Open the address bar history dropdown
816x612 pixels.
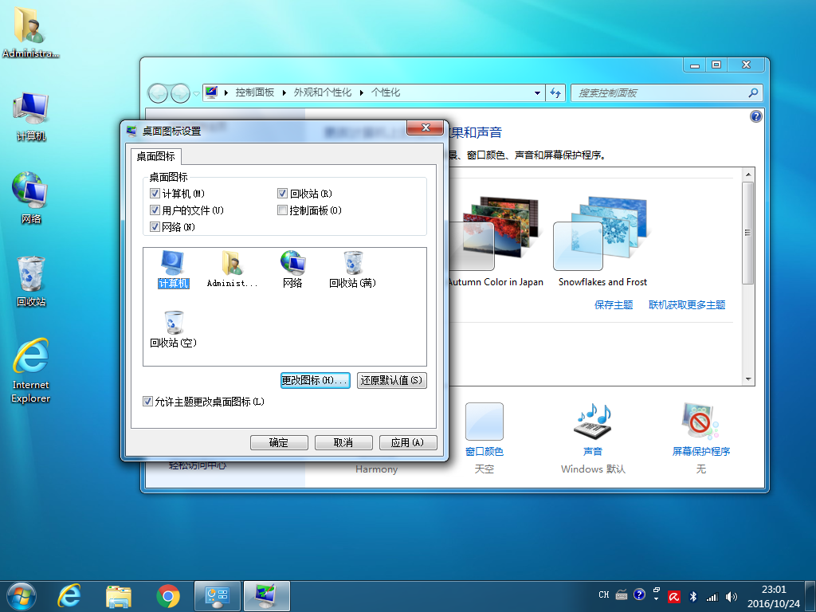[537, 93]
